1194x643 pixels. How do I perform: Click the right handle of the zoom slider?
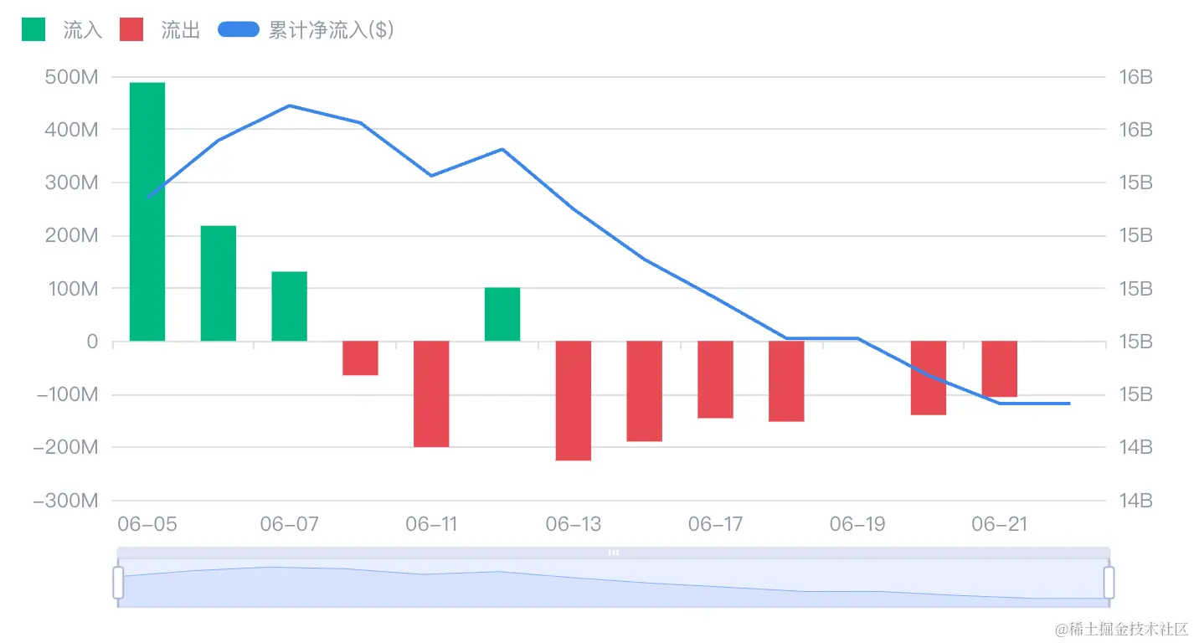[x=1109, y=582]
